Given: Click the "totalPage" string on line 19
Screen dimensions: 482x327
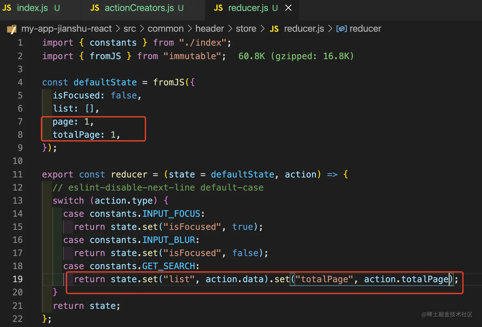Looking at the screenshot, I should coord(324,279).
